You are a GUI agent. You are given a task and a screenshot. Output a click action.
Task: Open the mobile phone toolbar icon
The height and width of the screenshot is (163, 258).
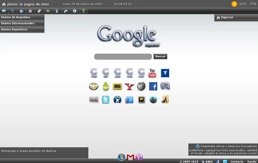[57, 11]
